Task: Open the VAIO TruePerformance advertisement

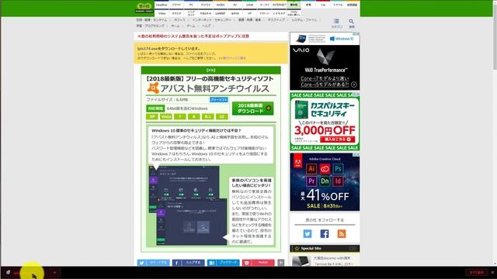Action: 325,61
